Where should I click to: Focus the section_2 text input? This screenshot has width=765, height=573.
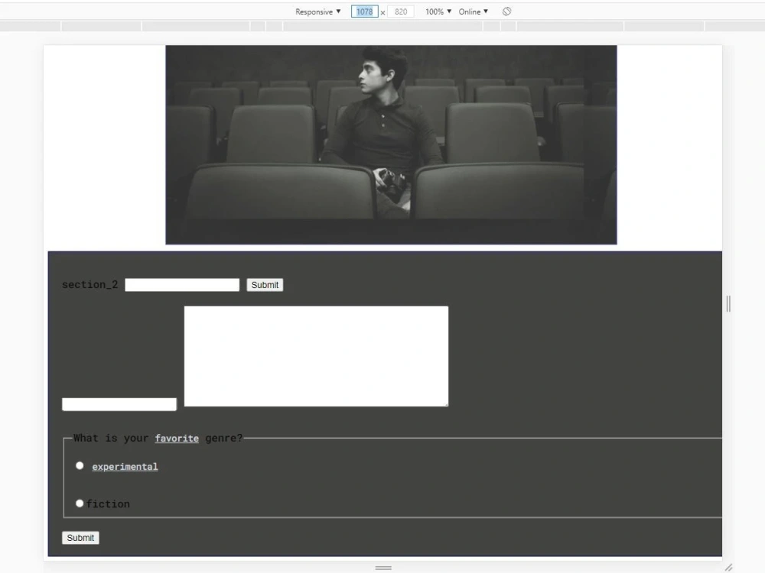coord(182,285)
